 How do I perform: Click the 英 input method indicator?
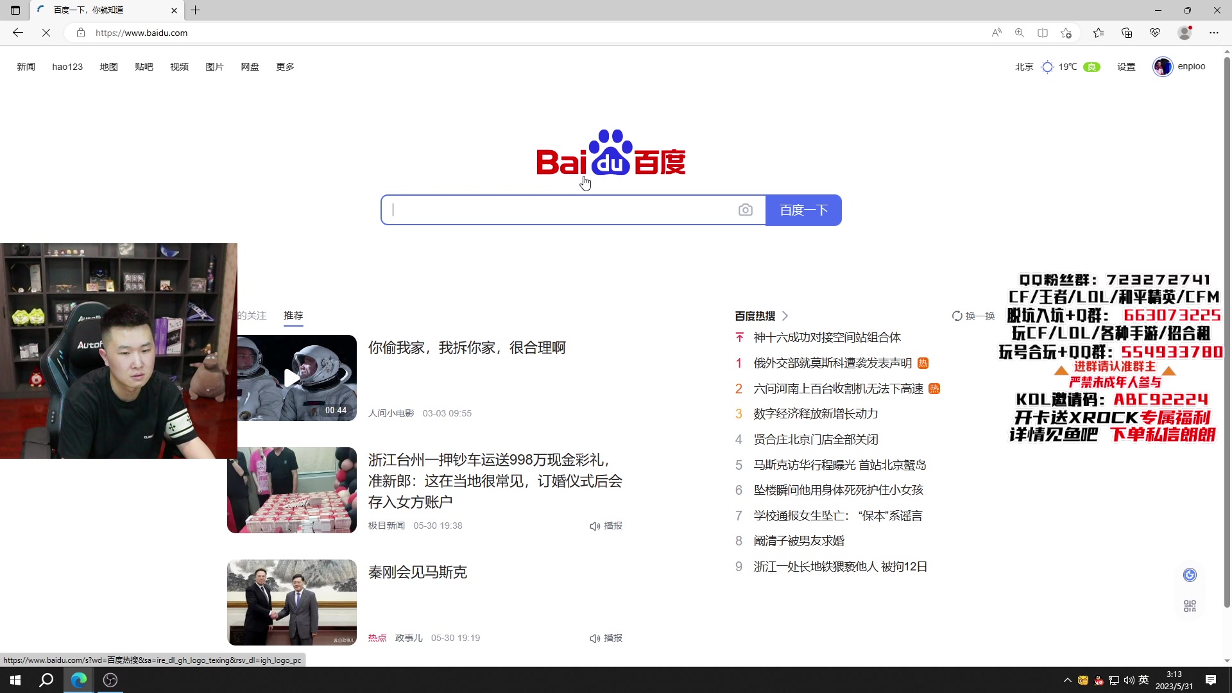[1143, 680]
